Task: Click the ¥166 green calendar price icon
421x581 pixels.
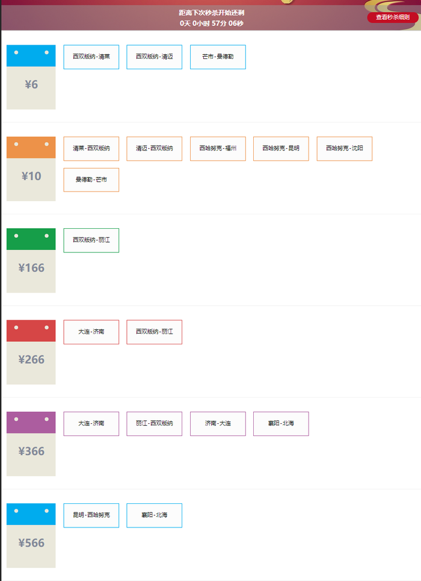Action: (x=31, y=260)
